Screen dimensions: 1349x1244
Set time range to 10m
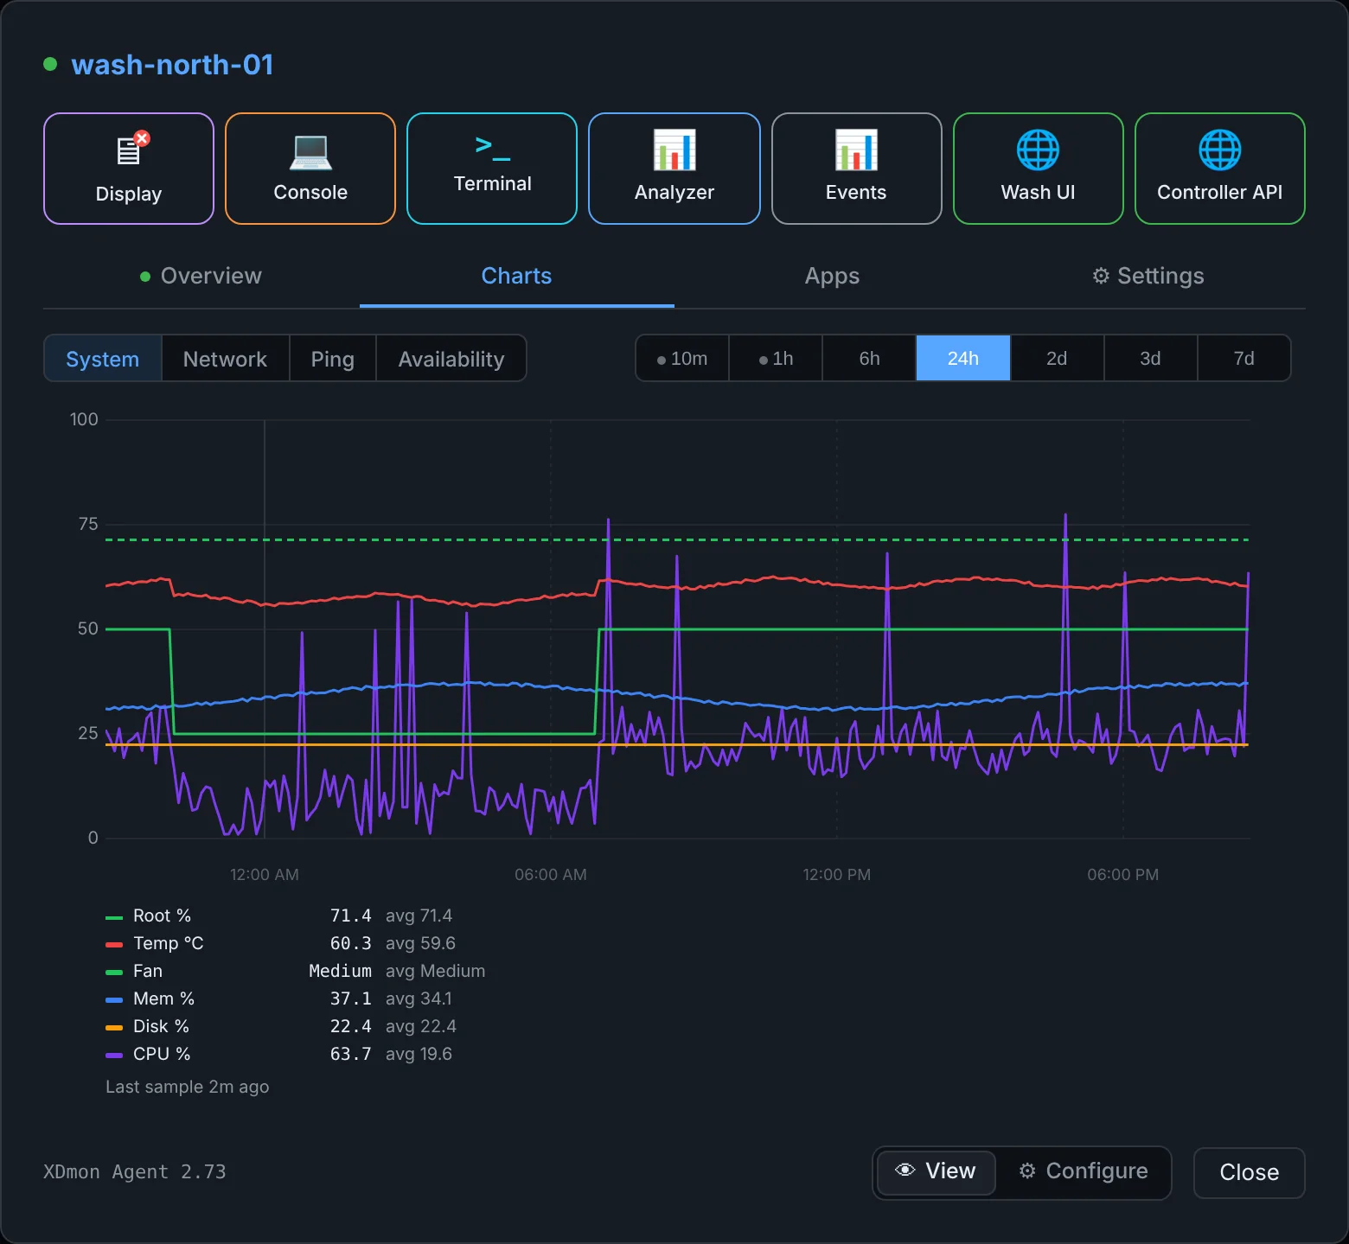click(x=682, y=358)
